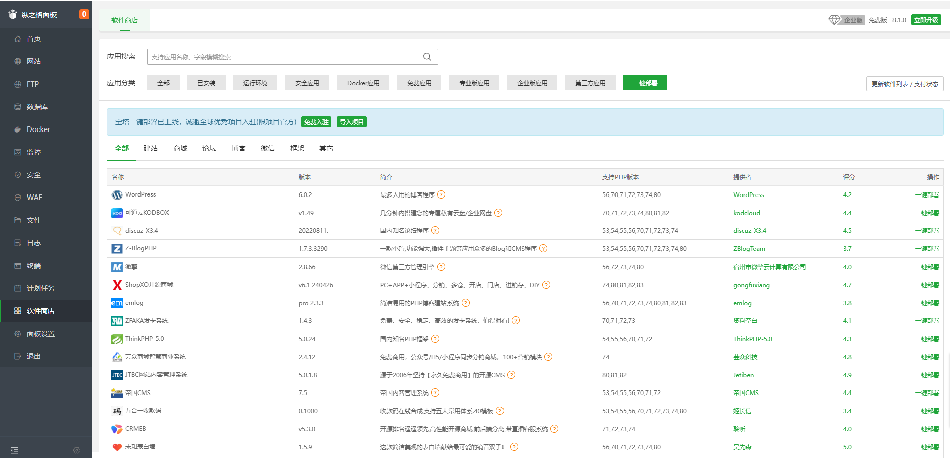Click 一键部署 link for emlog row
Image resolution: width=950 pixels, height=458 pixels.
pyautogui.click(x=927, y=303)
